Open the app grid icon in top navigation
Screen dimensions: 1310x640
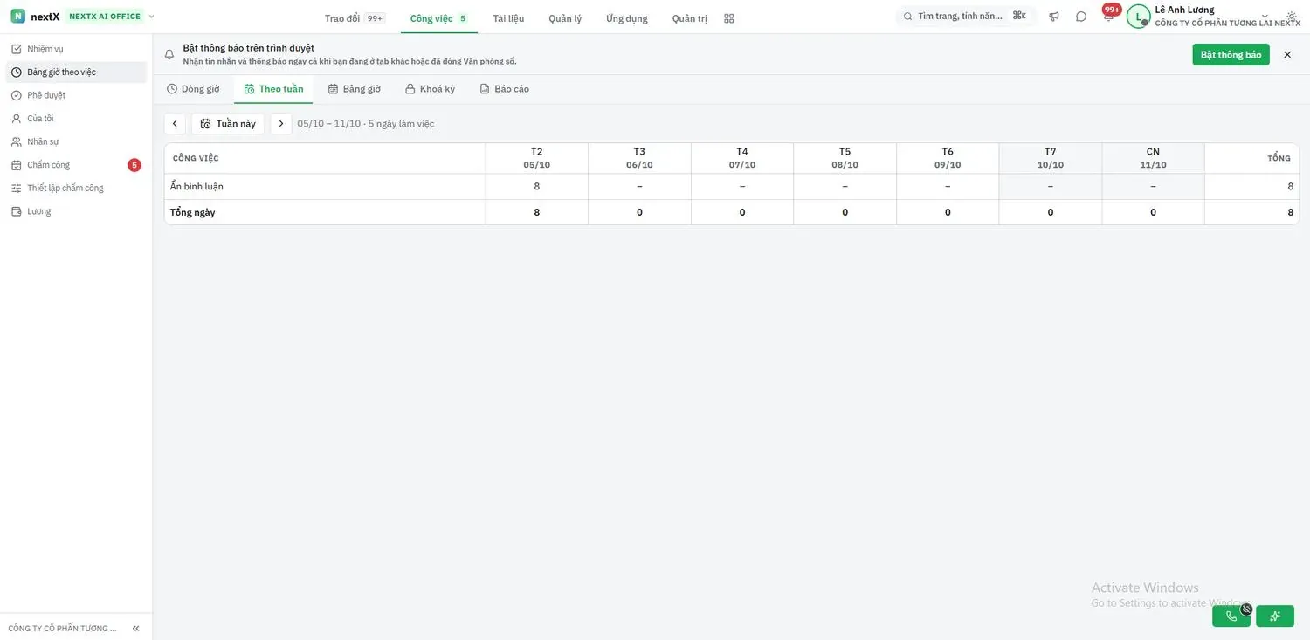tap(729, 18)
